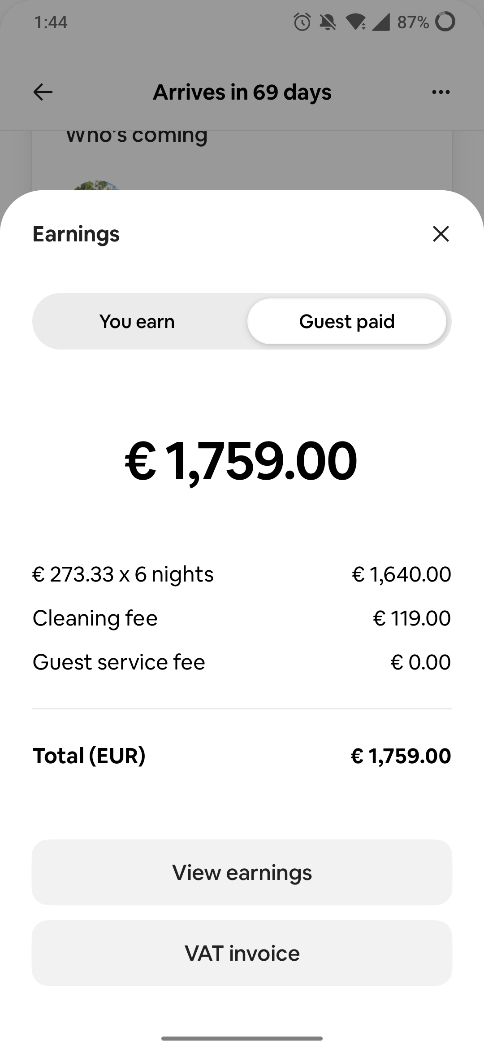
Task: Tap the Total (EUR) row
Action: pos(242,756)
